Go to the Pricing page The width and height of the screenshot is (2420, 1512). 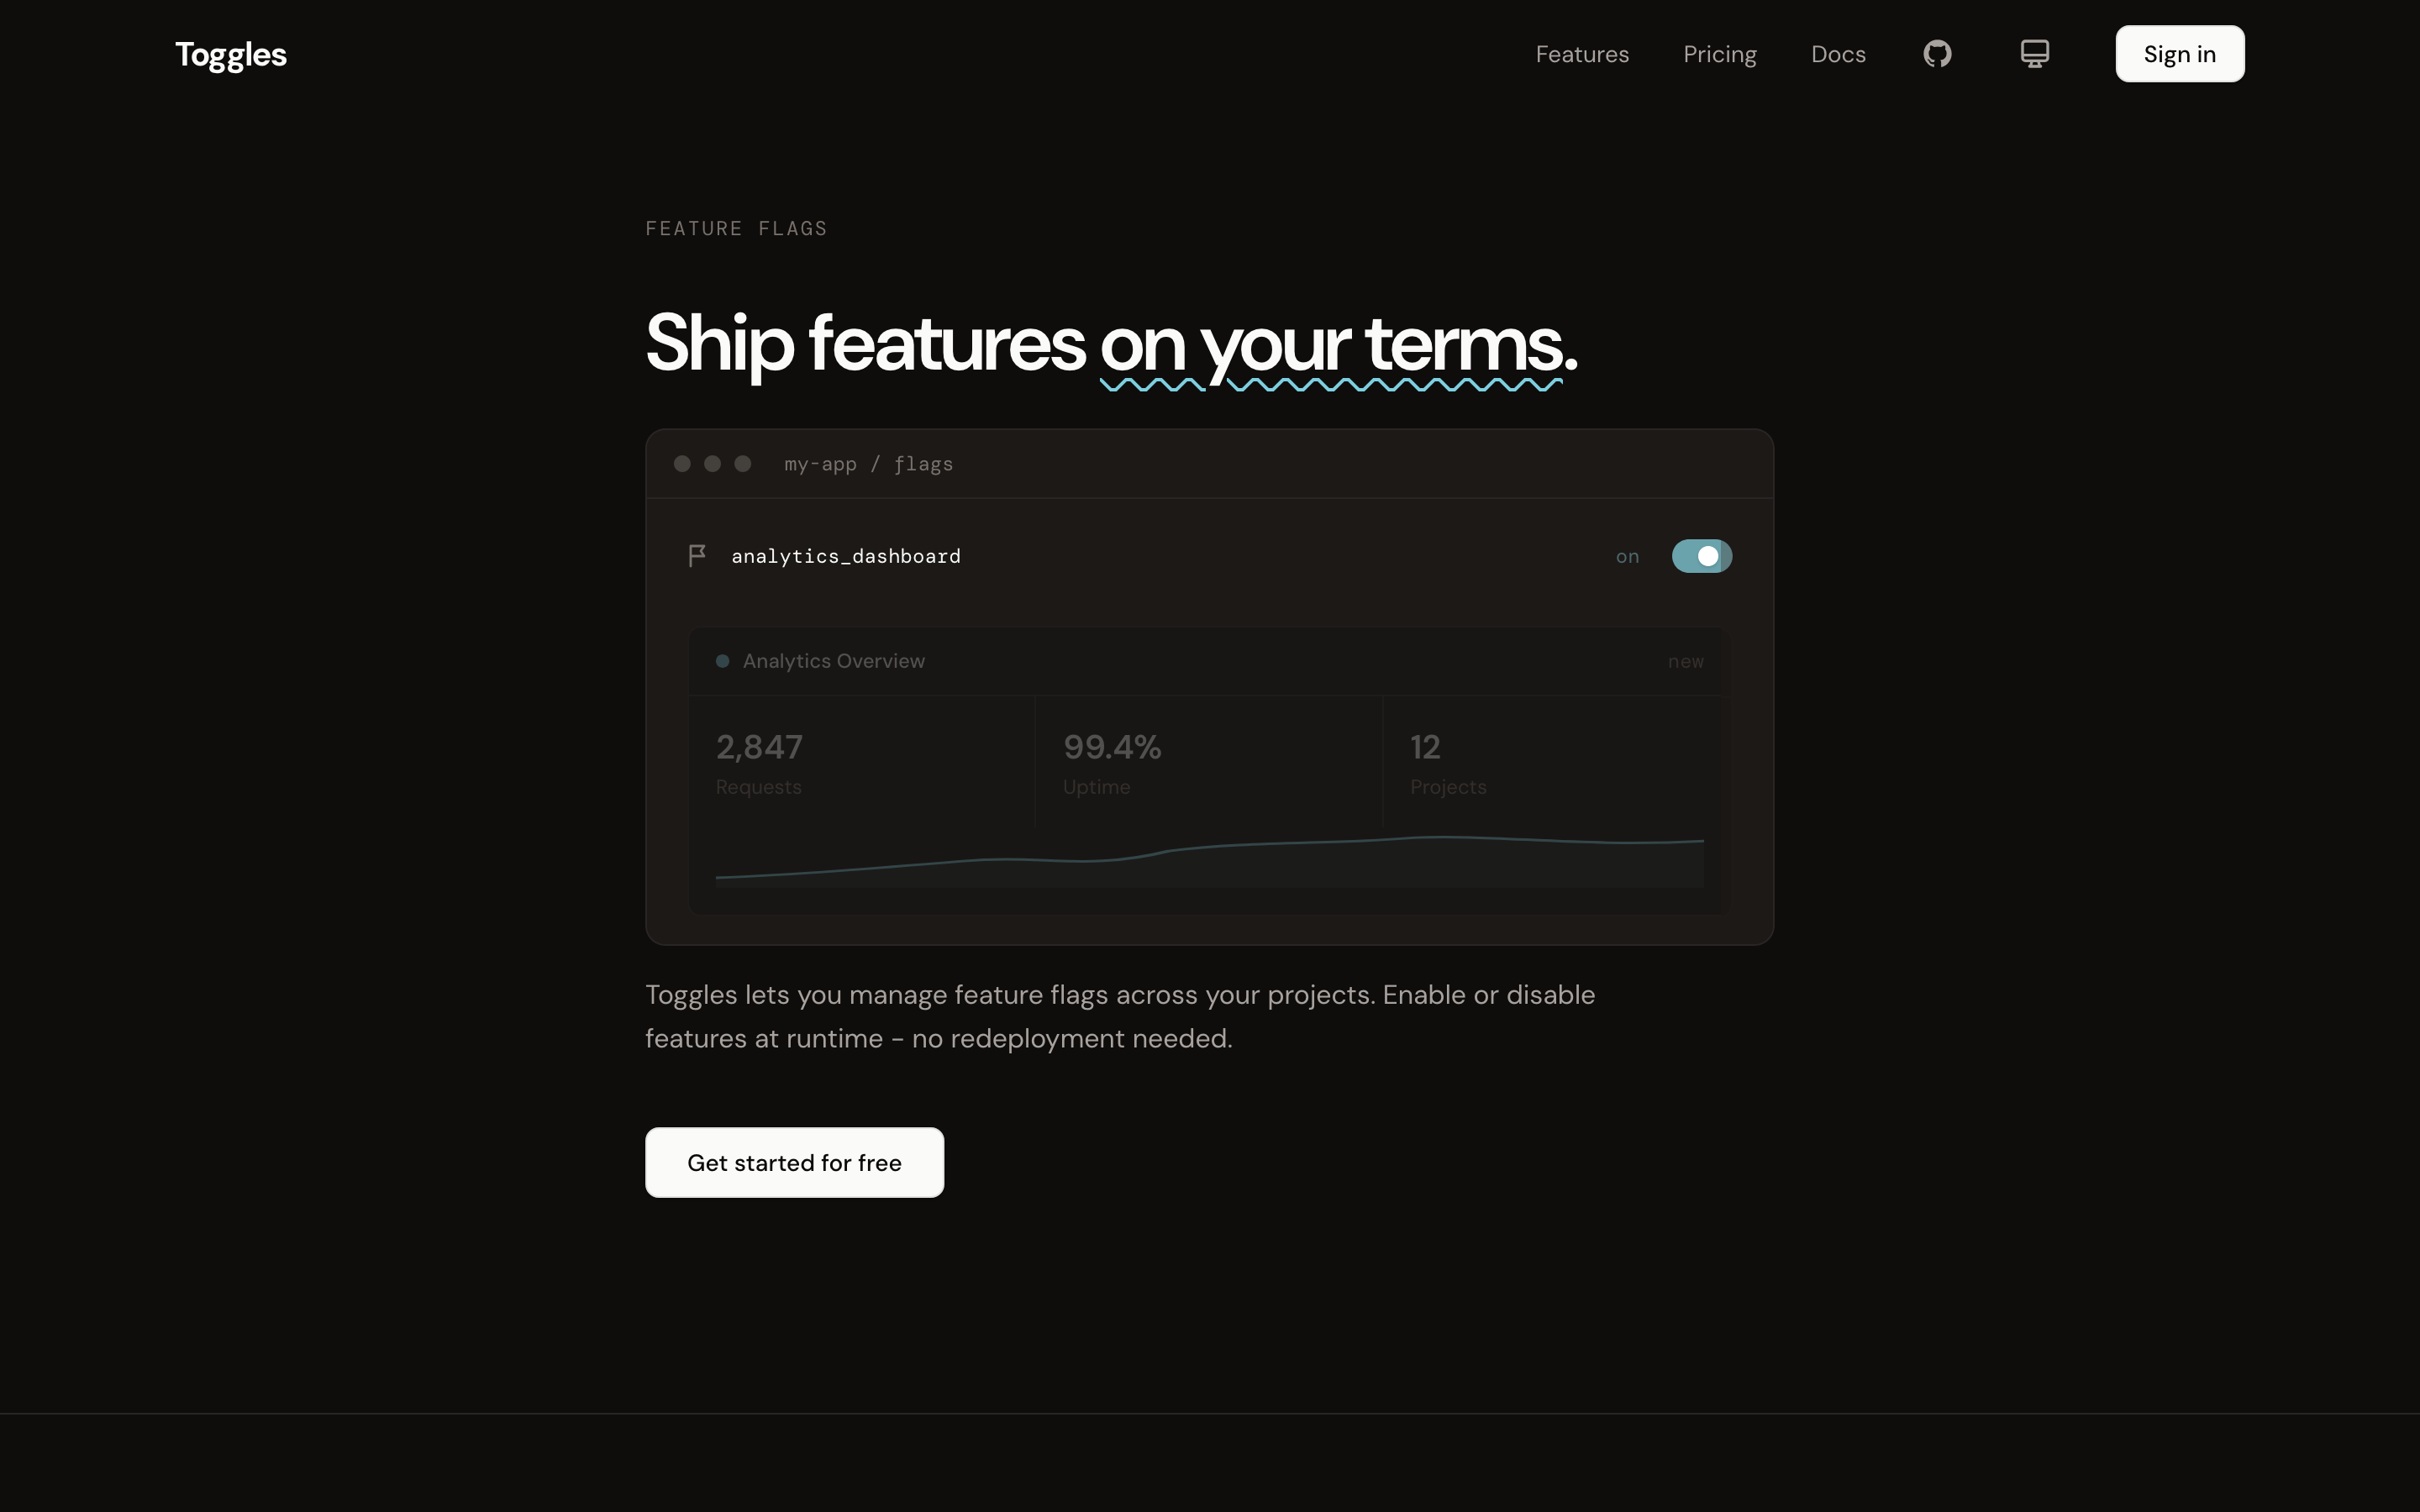(1719, 54)
